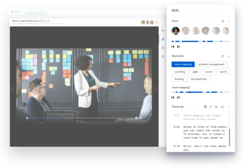Image resolution: width=243 pixels, height=168 pixels.
Task: Edit the Keywords card with pencil icon
Action: 222,56
